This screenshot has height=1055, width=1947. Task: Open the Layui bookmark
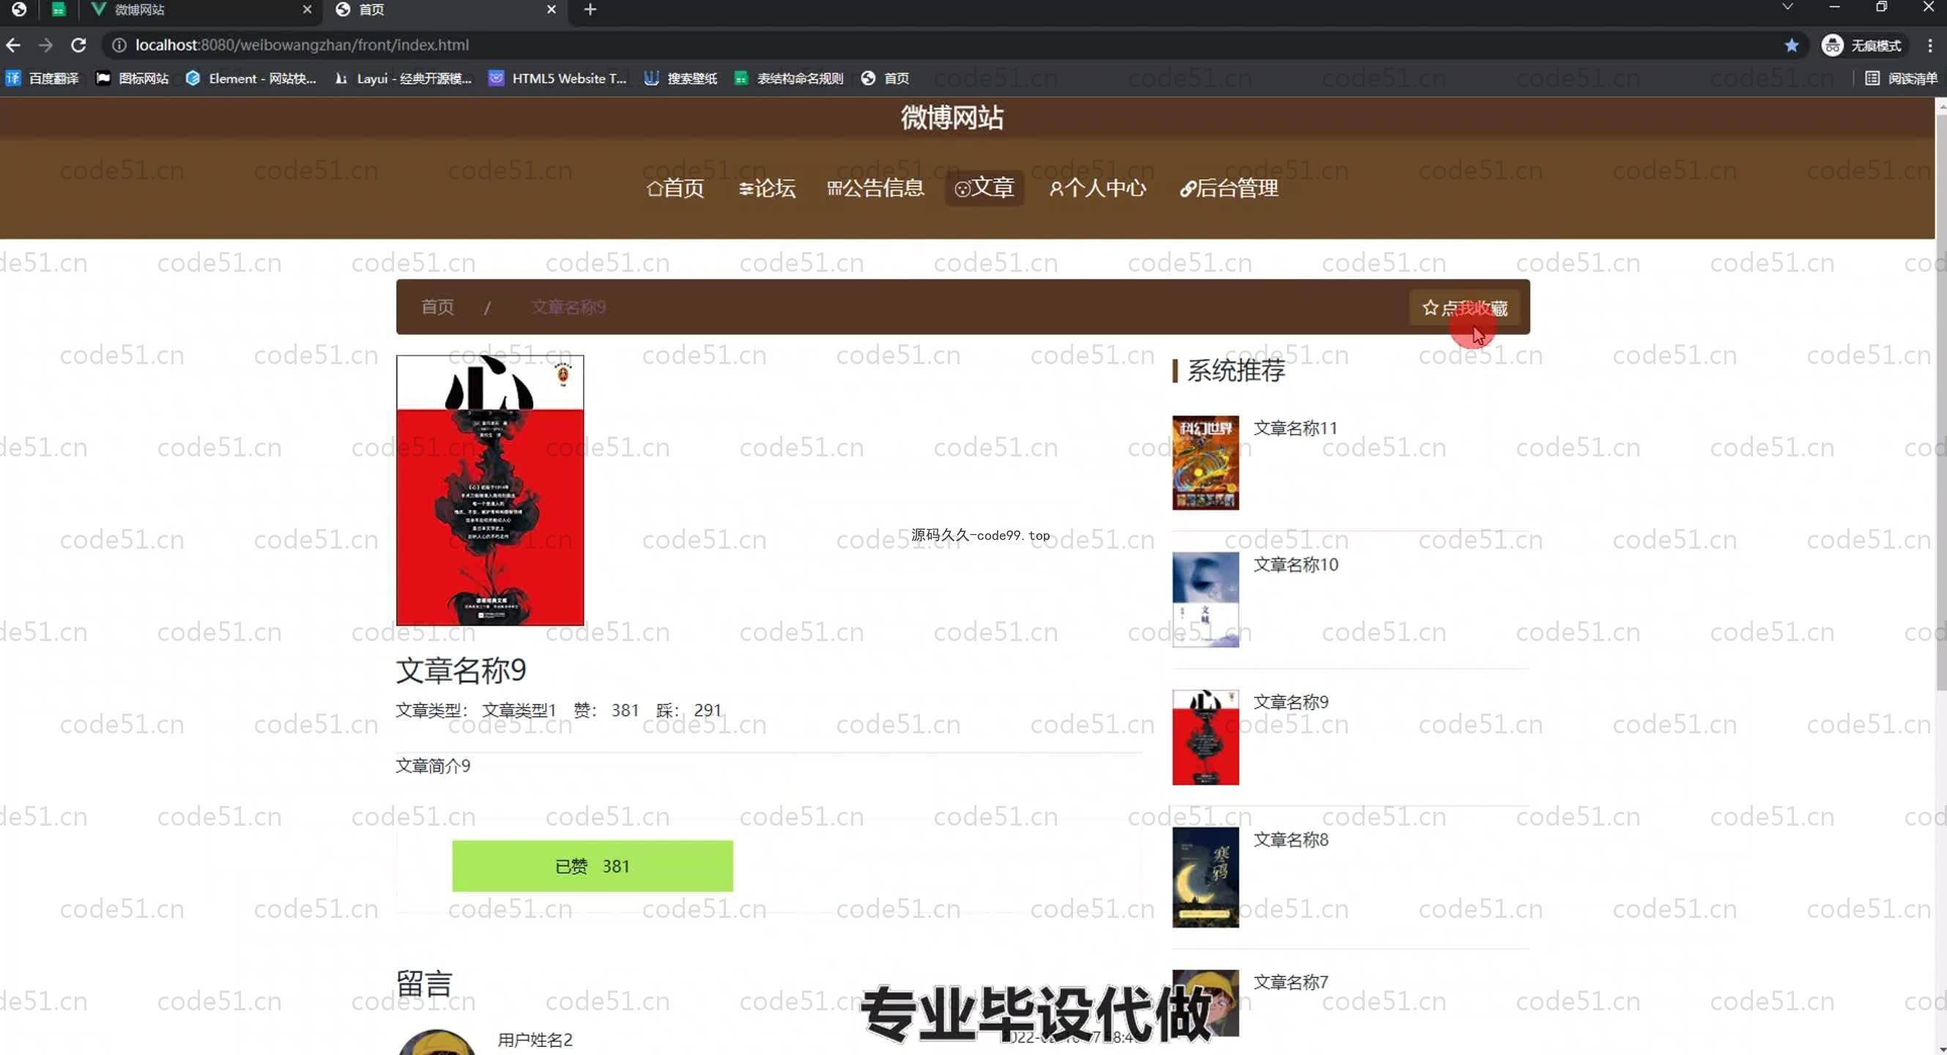click(403, 78)
